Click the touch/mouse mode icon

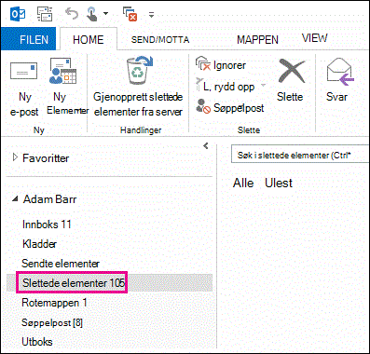coord(92,14)
